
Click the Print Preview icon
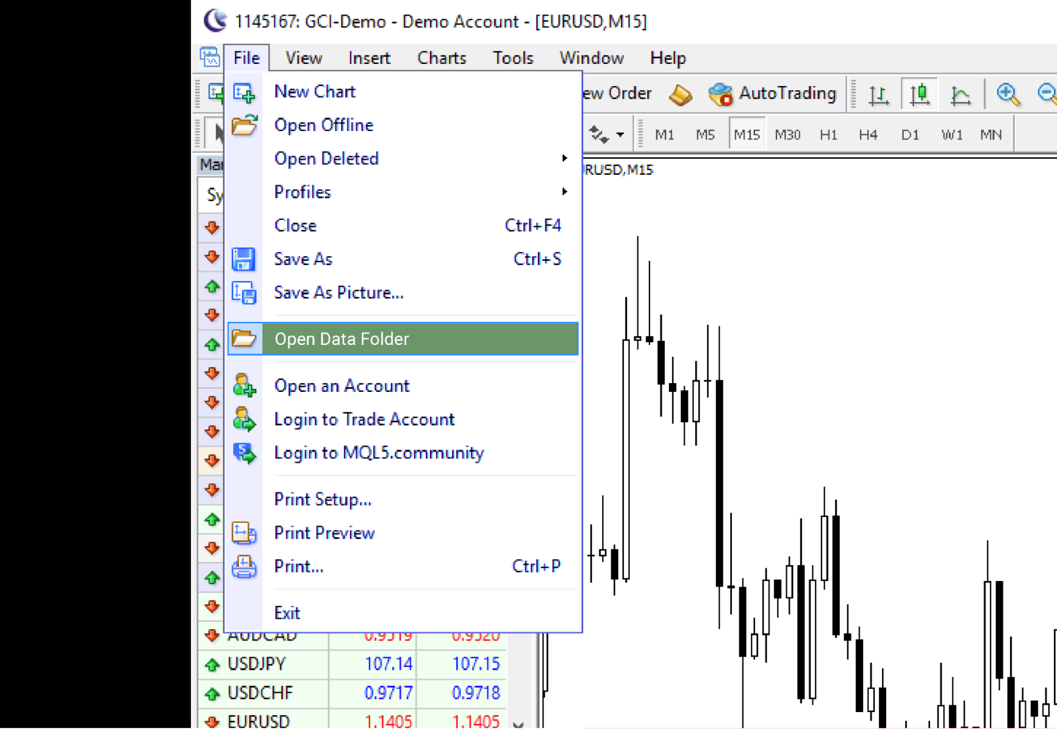click(244, 532)
